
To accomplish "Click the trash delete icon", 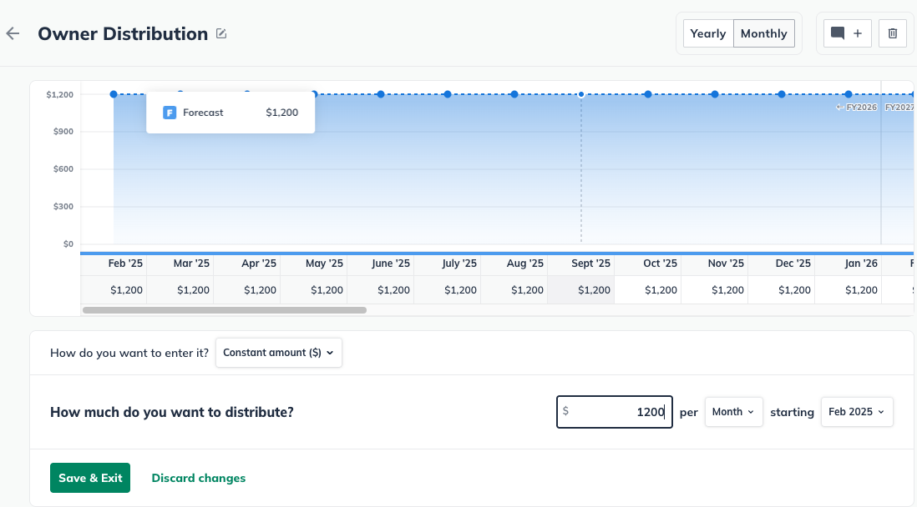I will click(893, 34).
